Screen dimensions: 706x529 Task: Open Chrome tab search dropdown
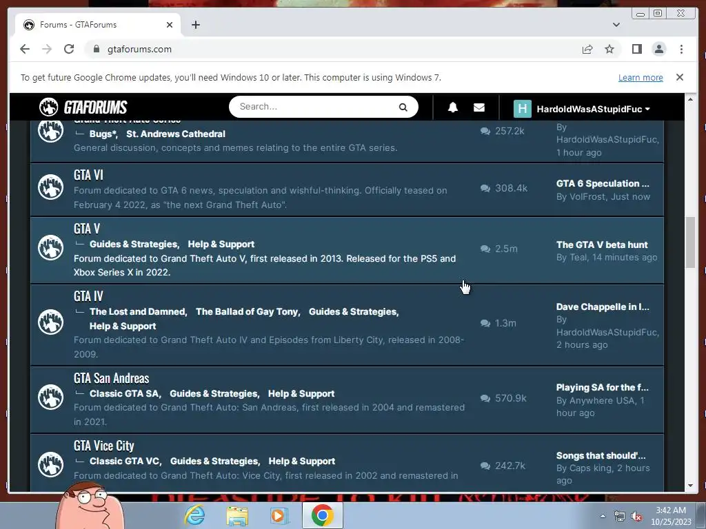click(616, 25)
